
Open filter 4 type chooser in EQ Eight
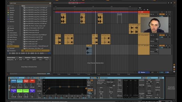coord(62,96)
